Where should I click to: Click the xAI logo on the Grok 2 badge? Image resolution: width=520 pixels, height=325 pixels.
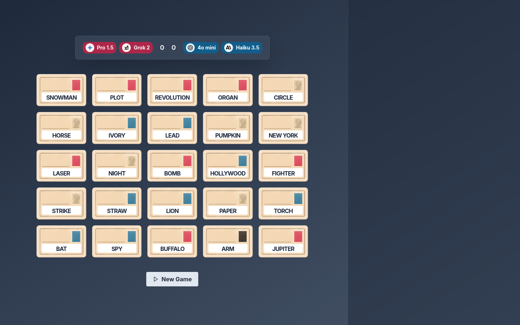(126, 47)
